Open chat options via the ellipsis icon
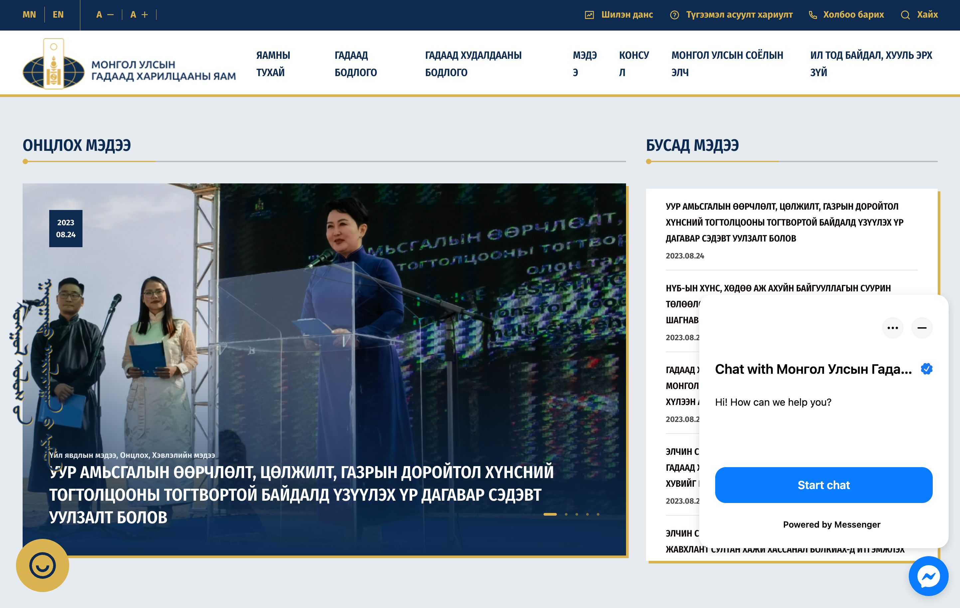960x608 pixels. pos(893,328)
